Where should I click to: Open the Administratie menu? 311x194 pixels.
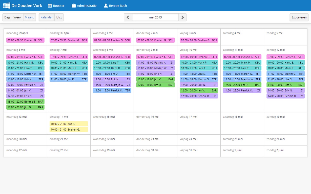(x=87, y=6)
